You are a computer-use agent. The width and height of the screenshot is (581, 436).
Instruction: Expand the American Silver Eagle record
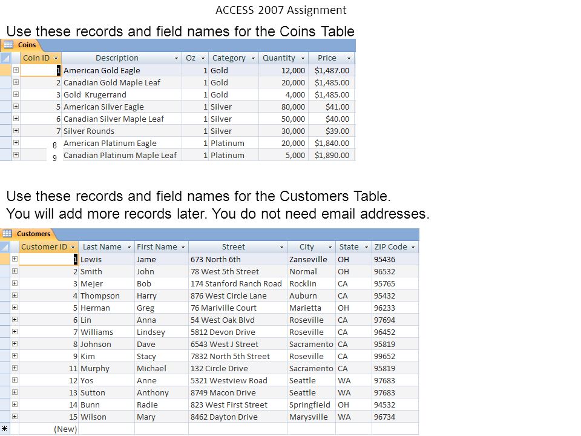pyautogui.click(x=16, y=107)
